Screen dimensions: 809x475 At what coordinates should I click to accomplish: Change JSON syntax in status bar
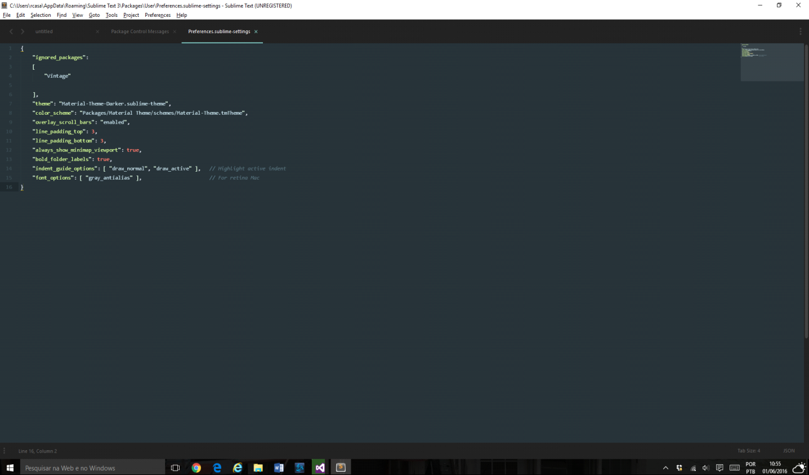click(789, 451)
